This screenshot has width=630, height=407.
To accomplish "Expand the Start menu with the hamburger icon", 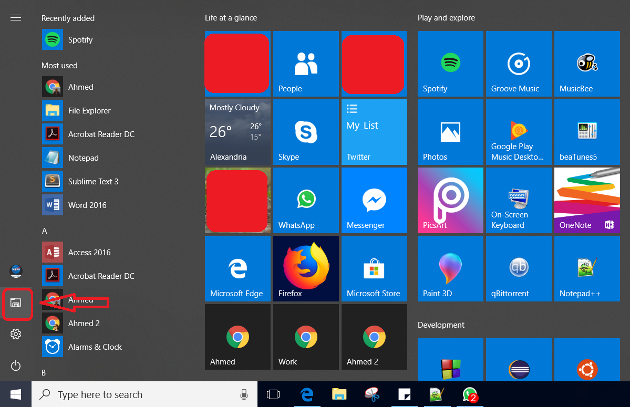I will 16,17.
